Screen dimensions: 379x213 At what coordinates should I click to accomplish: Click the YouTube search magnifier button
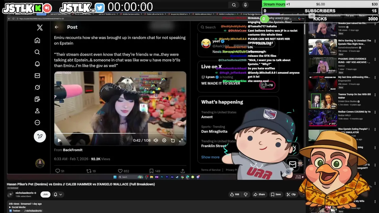pyautogui.click(x=234, y=5)
